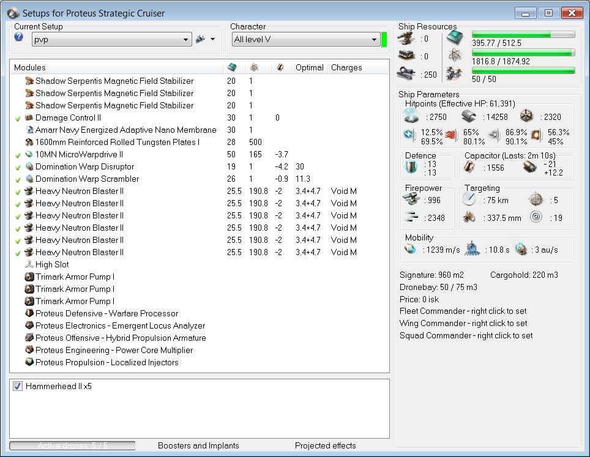Toggle active checkmark on Domination Warp Disruptor
590x457 pixels.
click(18, 166)
